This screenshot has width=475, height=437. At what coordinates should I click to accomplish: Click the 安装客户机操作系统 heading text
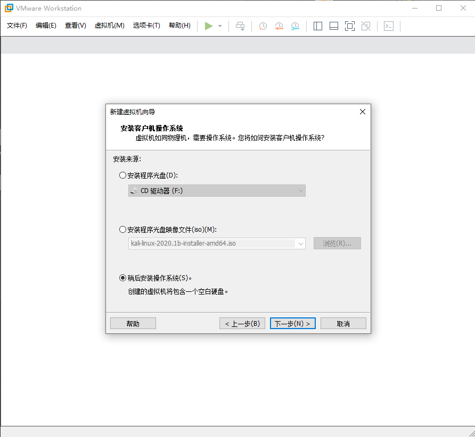coord(152,128)
